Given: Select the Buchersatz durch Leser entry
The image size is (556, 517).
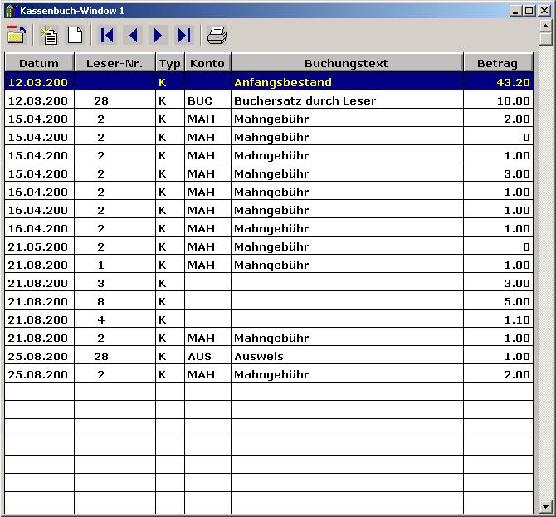Looking at the screenshot, I should point(305,100).
